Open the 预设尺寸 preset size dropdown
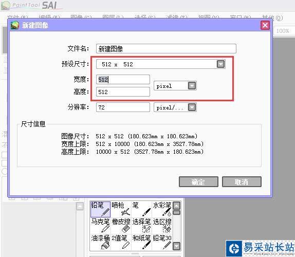 220,64
